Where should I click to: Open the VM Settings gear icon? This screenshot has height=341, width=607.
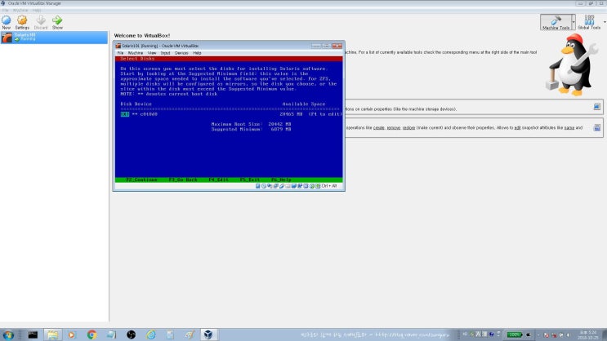click(22, 22)
